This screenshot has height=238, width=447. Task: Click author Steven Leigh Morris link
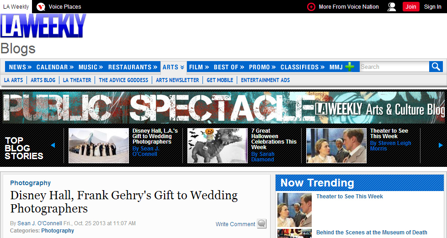pyautogui.click(x=391, y=146)
